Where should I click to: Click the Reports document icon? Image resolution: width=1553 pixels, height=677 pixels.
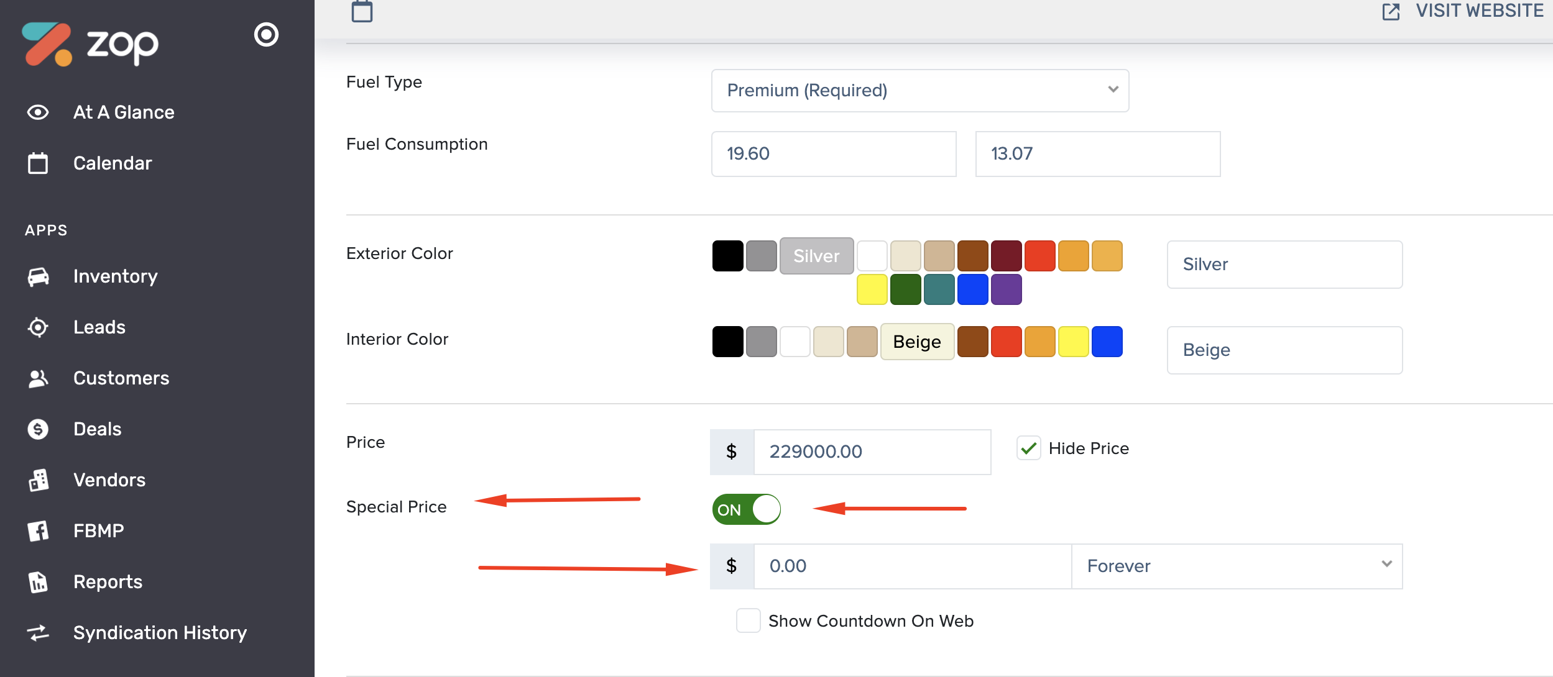click(x=38, y=582)
